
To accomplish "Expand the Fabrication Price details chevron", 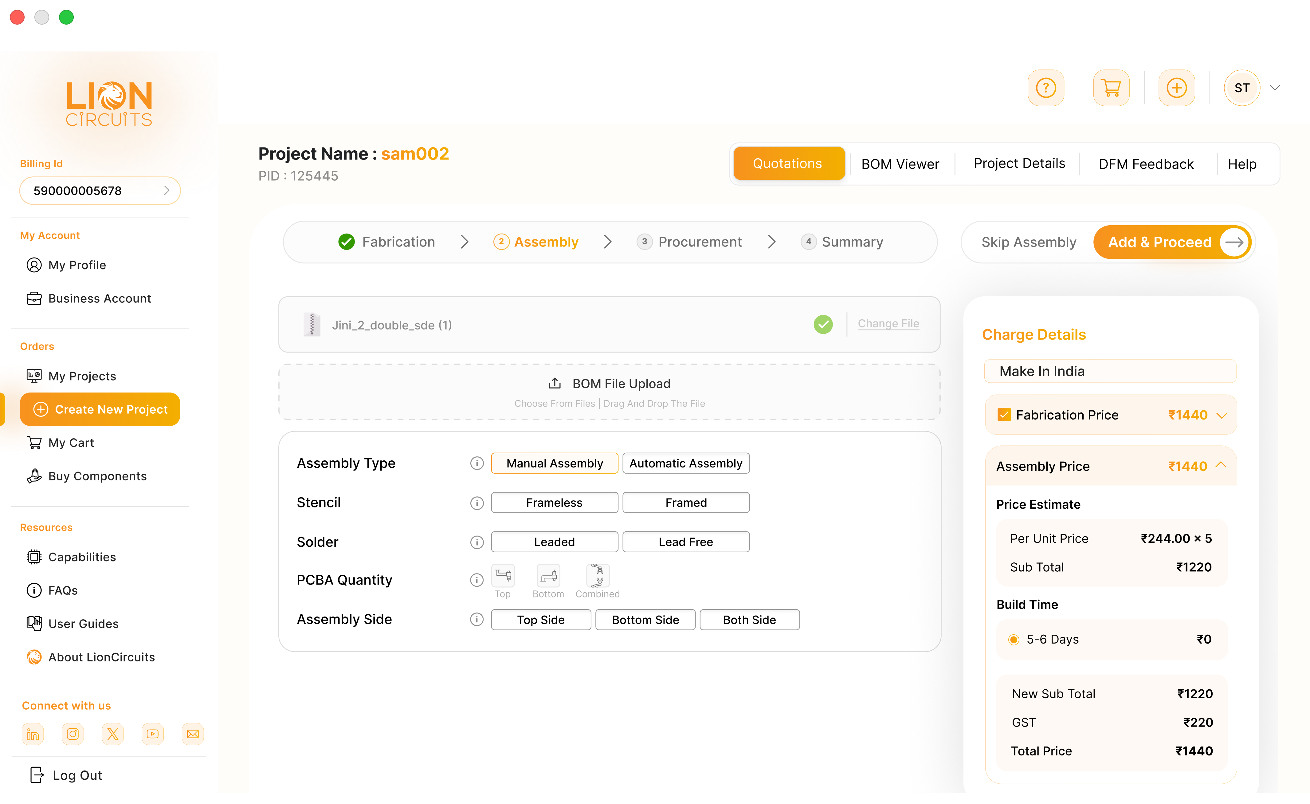I will [x=1222, y=415].
